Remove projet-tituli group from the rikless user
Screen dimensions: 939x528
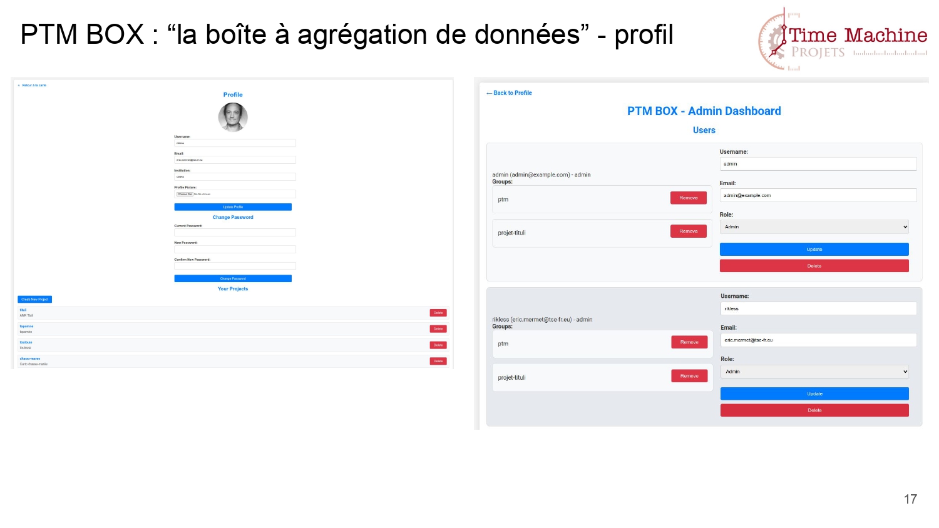[x=689, y=376]
